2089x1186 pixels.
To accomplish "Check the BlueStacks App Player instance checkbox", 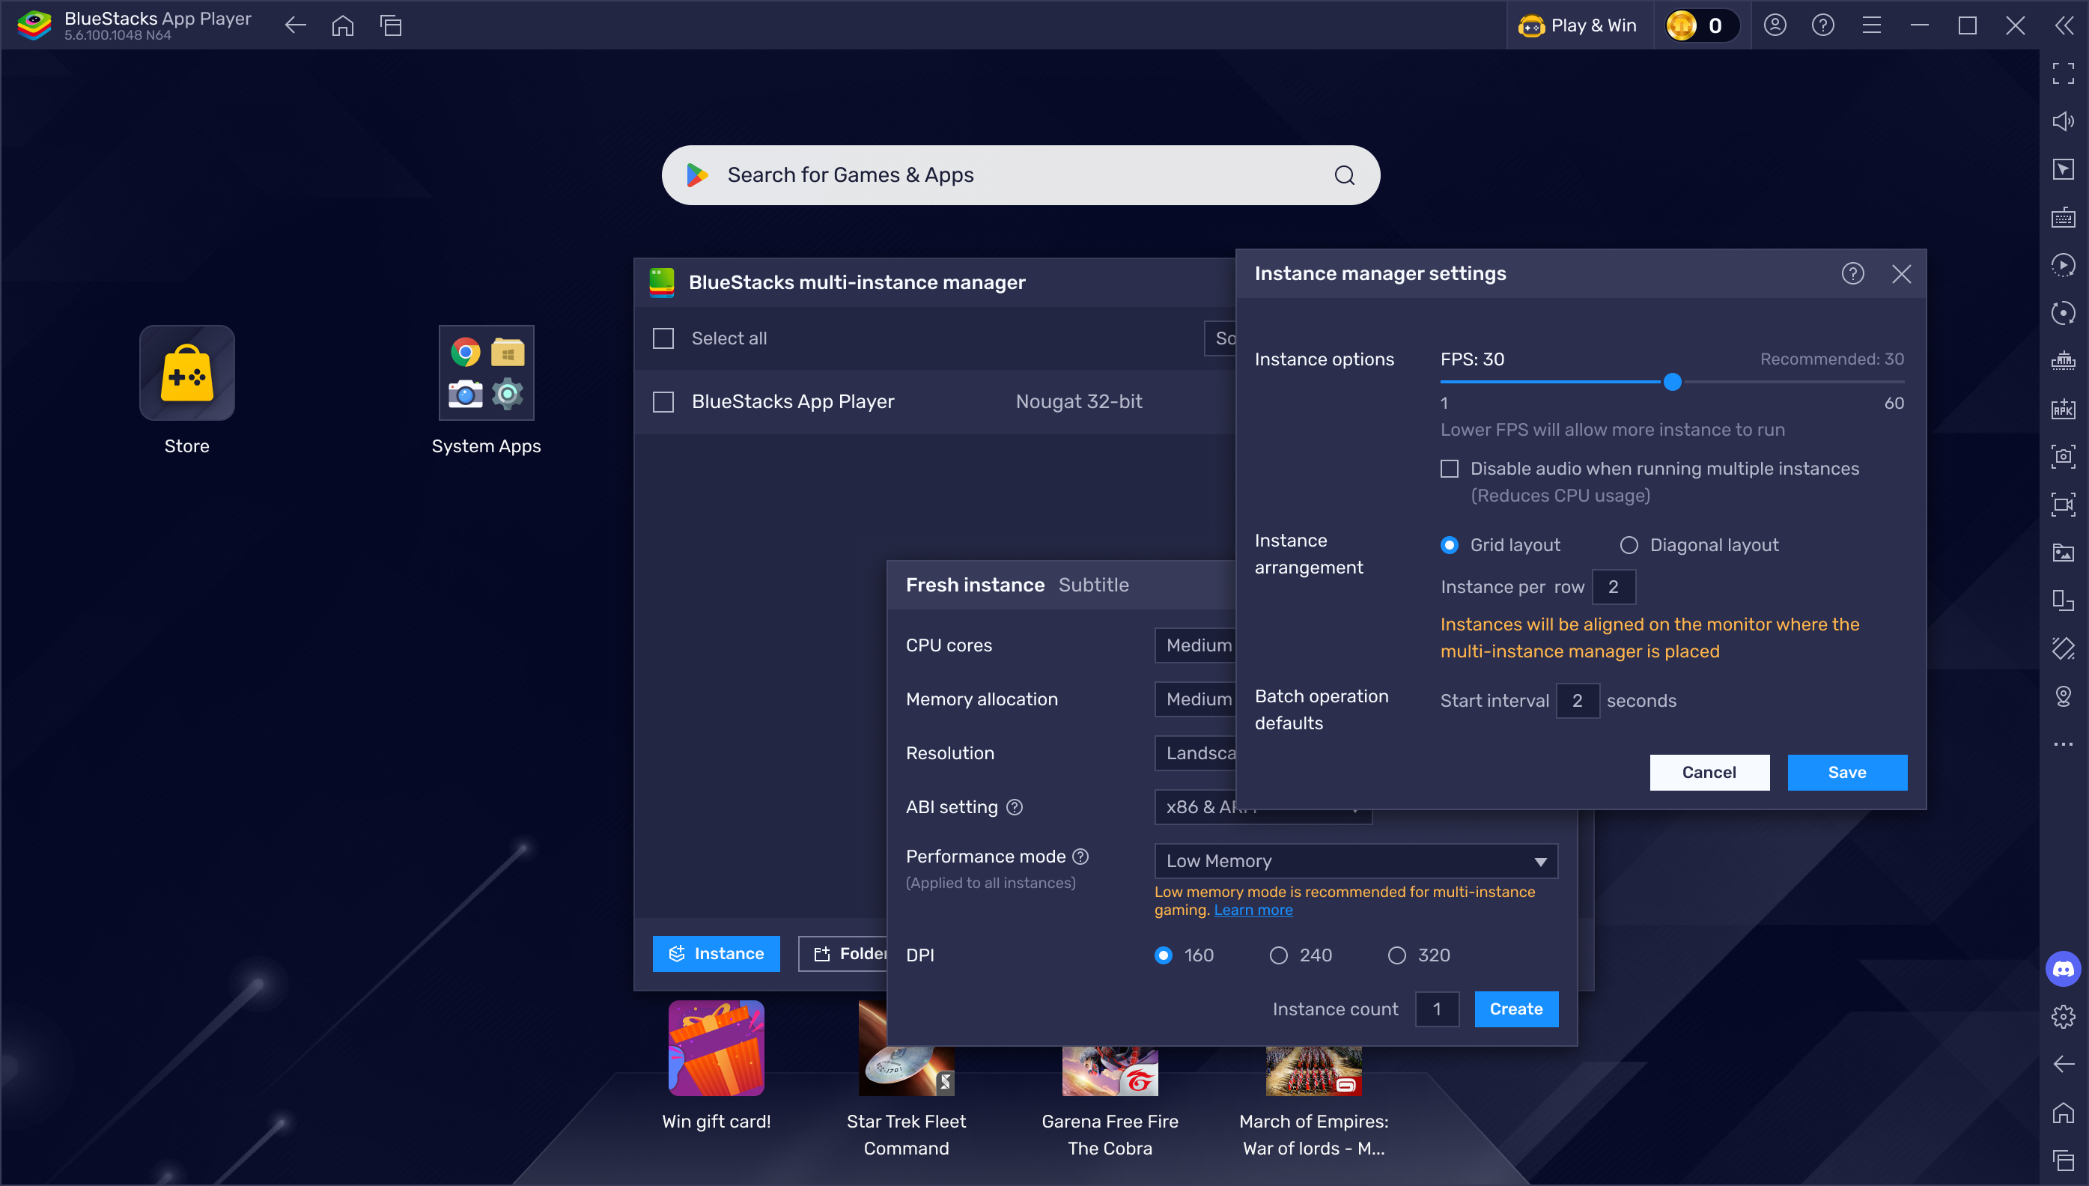I will pos(663,401).
